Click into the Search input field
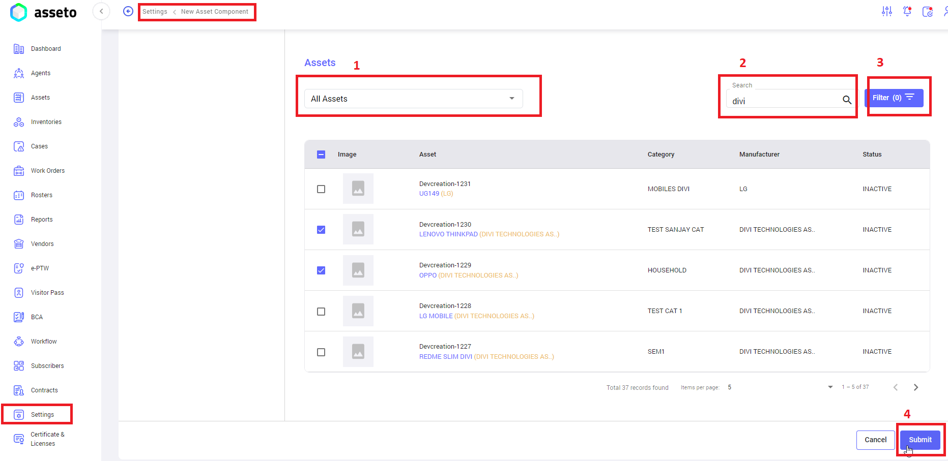The image size is (948, 461). pyautogui.click(x=784, y=101)
